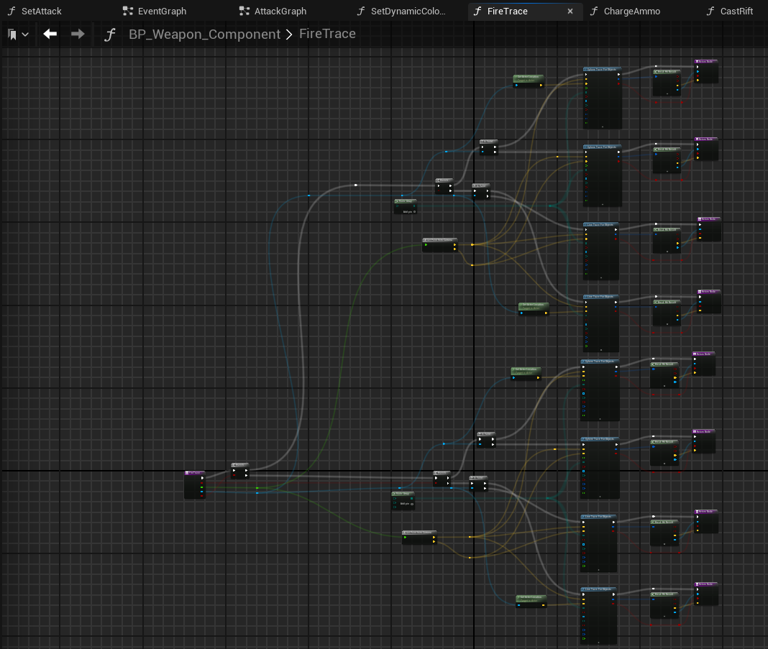The width and height of the screenshot is (768, 649).
Task: Click Add pin on the upper Make Array node
Action: click(408, 211)
